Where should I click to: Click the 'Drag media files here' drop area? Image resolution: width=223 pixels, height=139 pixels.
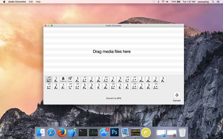[x=113, y=51]
